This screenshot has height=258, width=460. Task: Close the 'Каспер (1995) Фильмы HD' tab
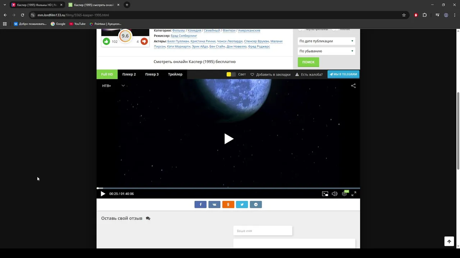click(61, 5)
